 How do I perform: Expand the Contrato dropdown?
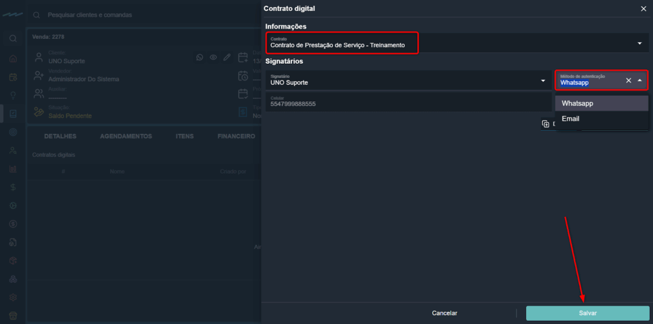pos(639,43)
